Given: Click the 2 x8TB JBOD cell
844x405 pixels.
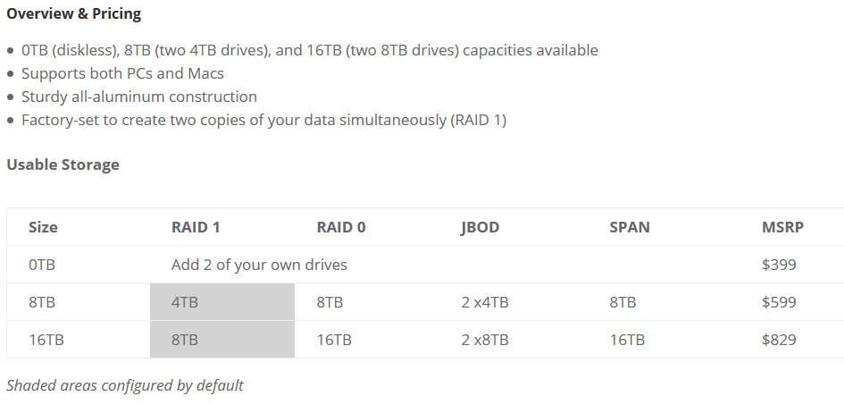Looking at the screenshot, I should (x=484, y=340).
